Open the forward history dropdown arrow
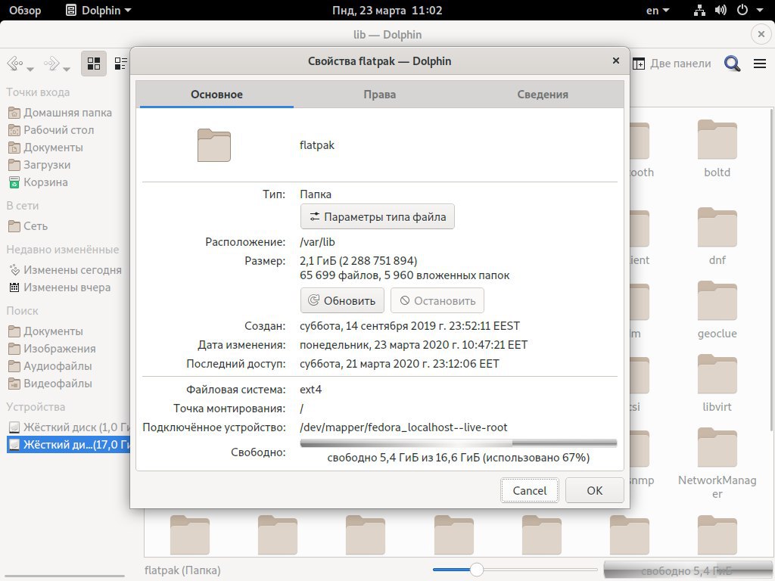Screen dimensions: 775x581 67,69
